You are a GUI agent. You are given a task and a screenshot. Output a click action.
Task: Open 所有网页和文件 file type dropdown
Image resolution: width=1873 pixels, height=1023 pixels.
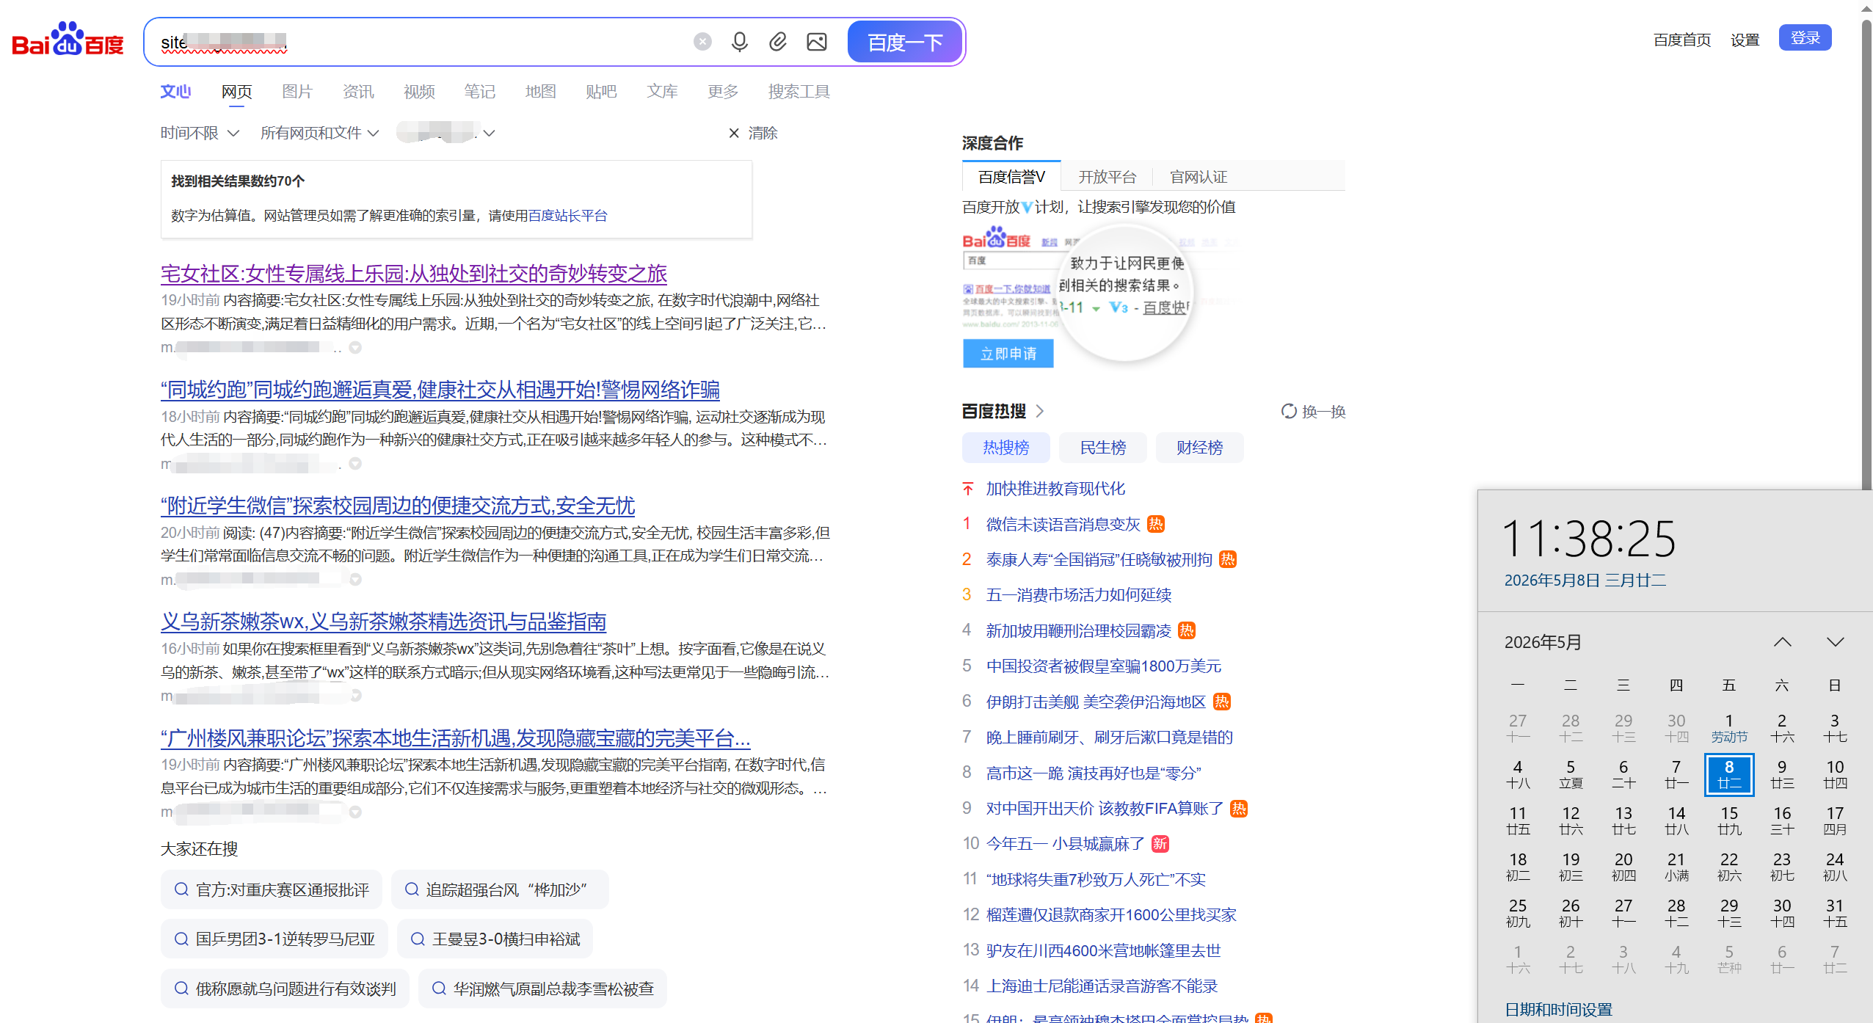[x=319, y=133]
